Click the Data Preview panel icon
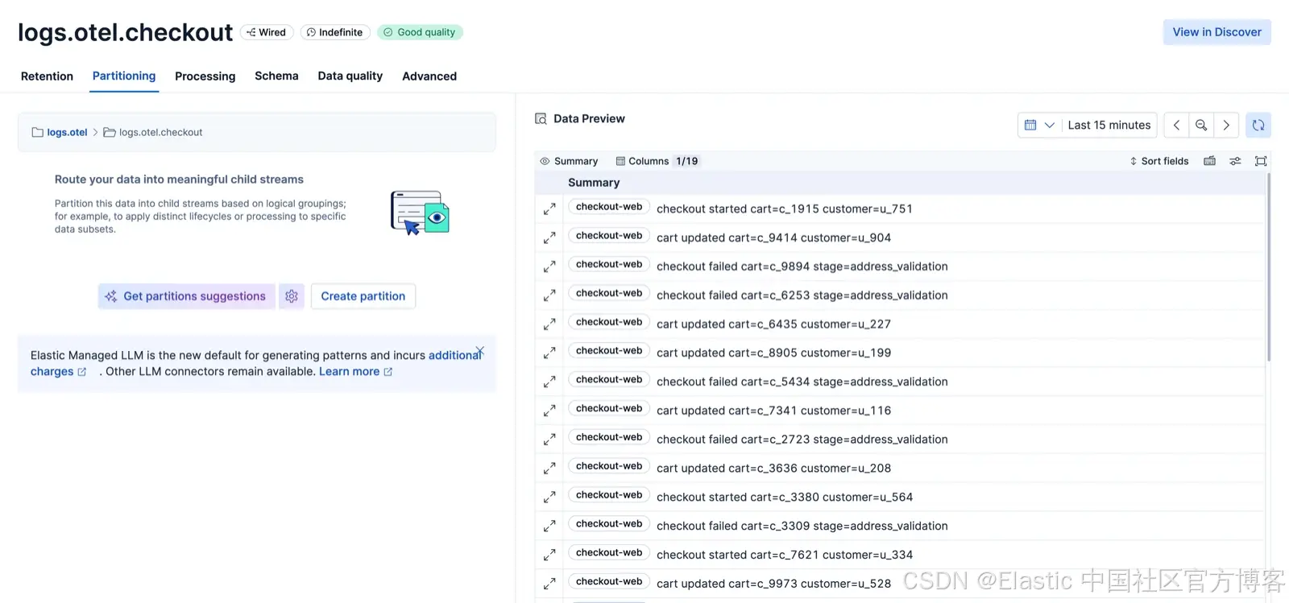Screen dimensions: 1289x603 click(x=541, y=118)
